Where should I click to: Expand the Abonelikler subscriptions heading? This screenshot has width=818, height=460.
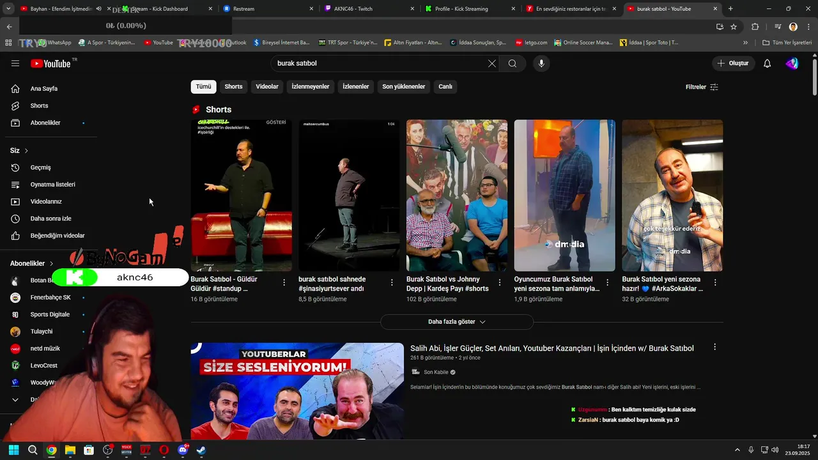[x=32, y=263]
